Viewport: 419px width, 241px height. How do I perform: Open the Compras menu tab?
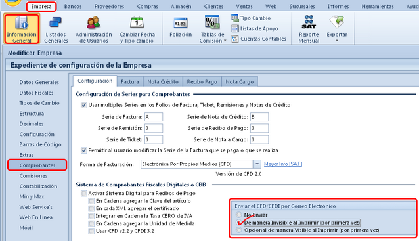[x=148, y=6]
